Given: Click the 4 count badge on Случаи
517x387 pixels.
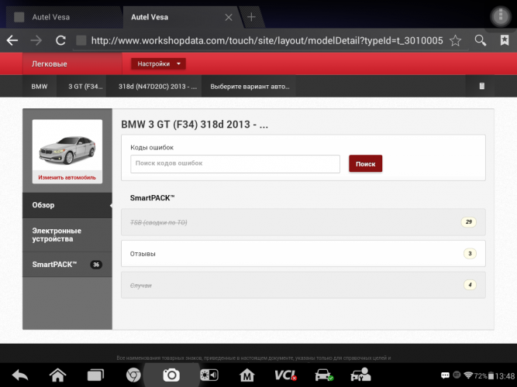Looking at the screenshot, I should click(x=470, y=285).
